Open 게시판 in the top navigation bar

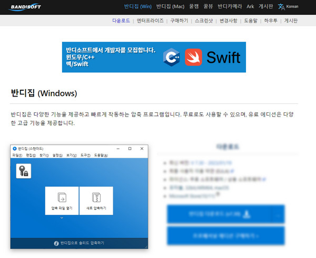(x=266, y=6)
